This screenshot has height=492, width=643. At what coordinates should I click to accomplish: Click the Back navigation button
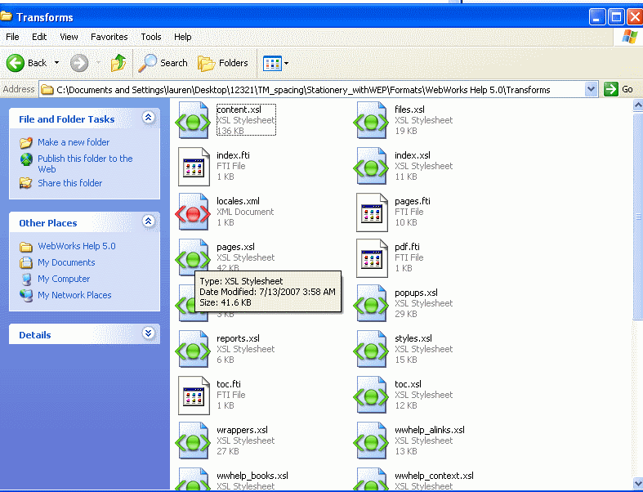(27, 63)
